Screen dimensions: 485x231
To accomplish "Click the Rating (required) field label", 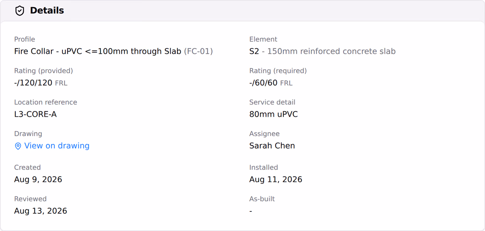I will tap(278, 71).
